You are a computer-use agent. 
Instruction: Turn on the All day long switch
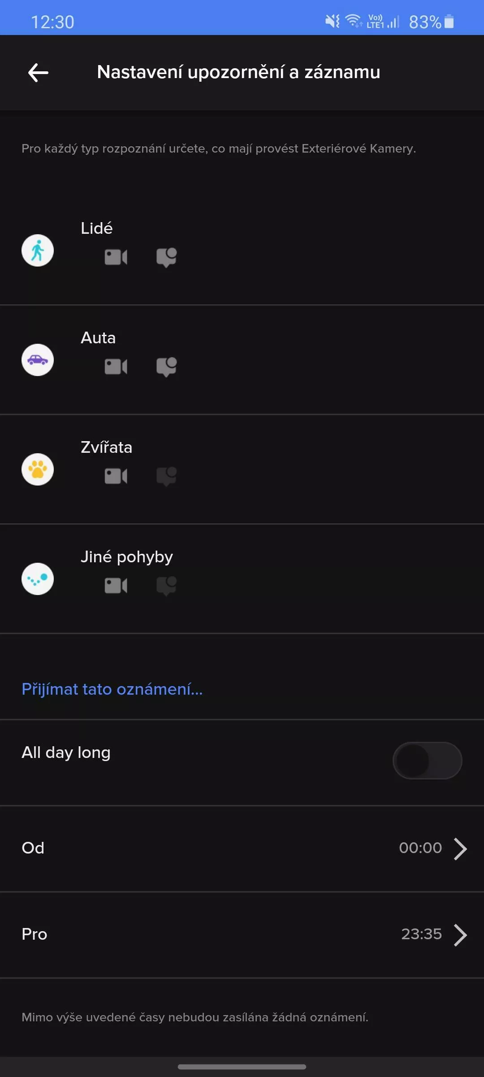[427, 761]
